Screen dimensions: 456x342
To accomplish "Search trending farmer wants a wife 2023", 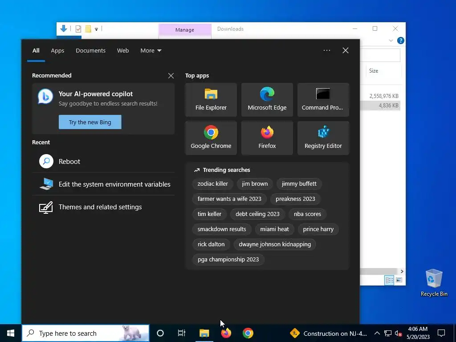I will pos(229,199).
